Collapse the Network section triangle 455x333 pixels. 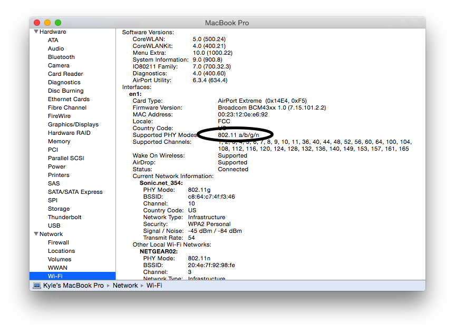36,234
